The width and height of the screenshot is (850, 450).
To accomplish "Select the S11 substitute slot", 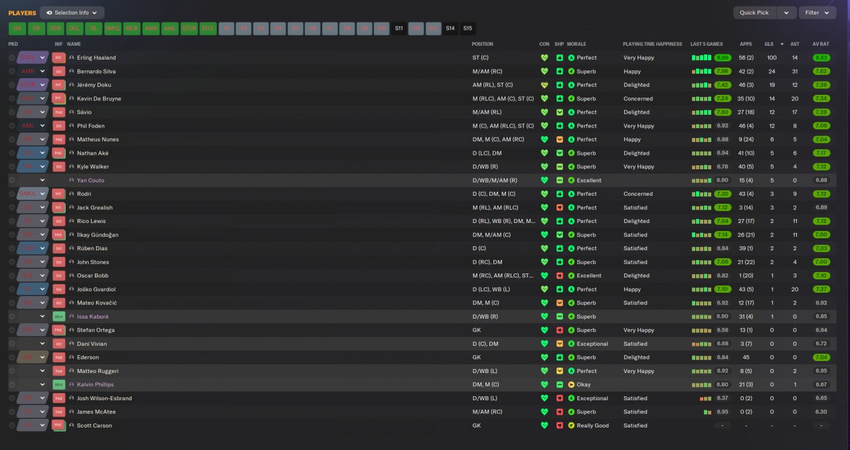I will click(x=398, y=29).
